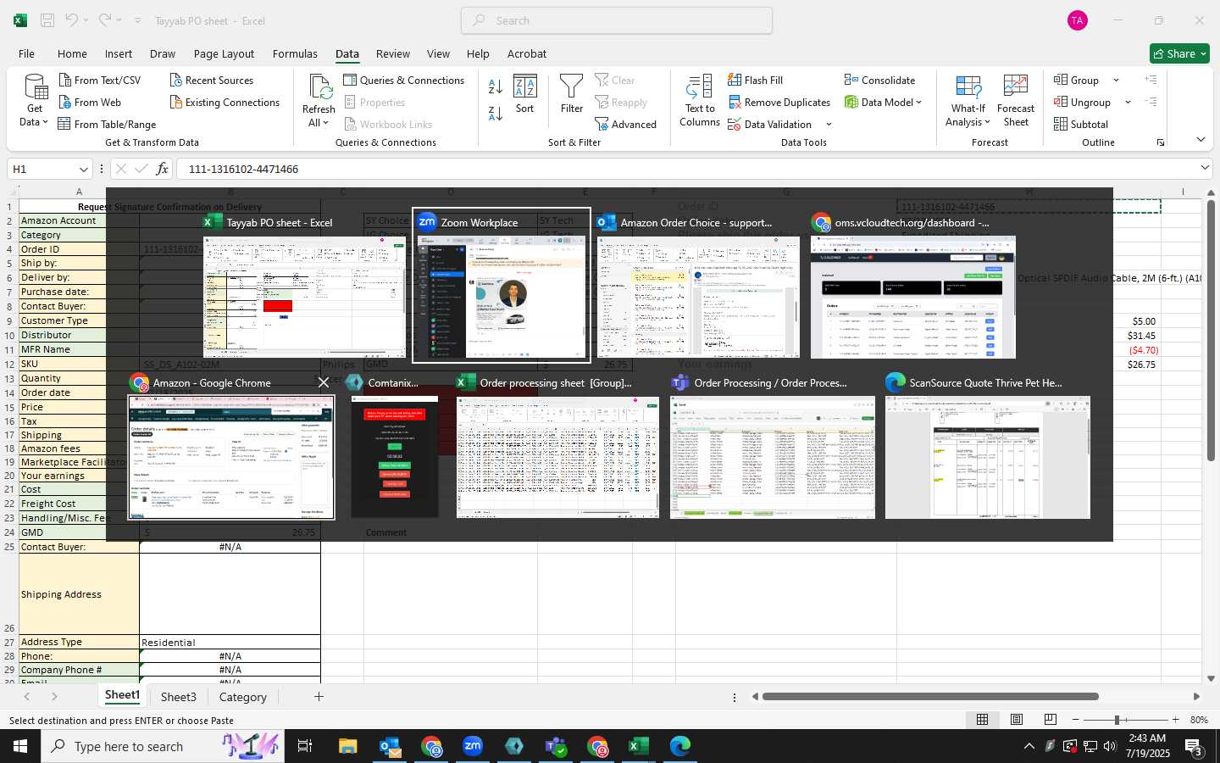Expand the formula bar
This screenshot has height=763, width=1220.
tap(1205, 168)
